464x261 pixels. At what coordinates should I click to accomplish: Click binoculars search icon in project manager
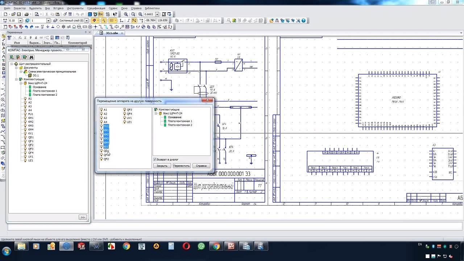(32, 57)
